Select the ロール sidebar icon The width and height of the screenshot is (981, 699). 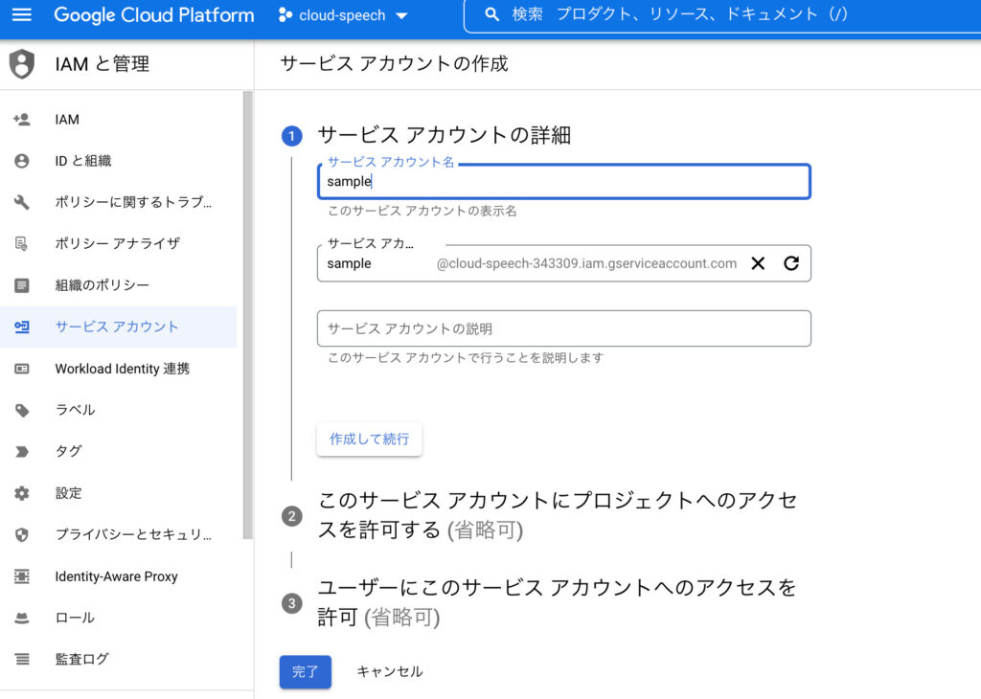(21, 618)
